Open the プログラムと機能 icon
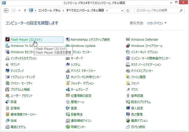Viewport: 189px width, 132px height. pyautogui.click(x=7, y=89)
